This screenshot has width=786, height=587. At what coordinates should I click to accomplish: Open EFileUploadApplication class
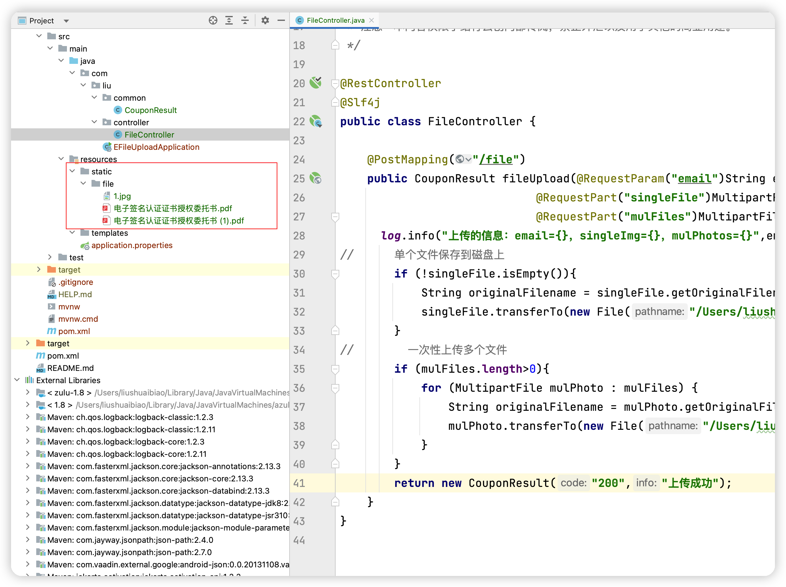(156, 147)
